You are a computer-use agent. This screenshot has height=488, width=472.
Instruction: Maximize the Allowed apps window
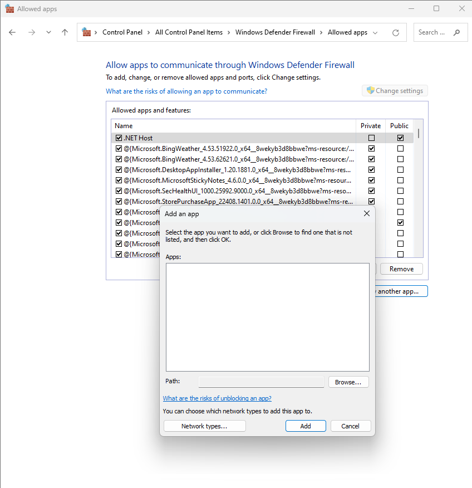[x=436, y=9]
